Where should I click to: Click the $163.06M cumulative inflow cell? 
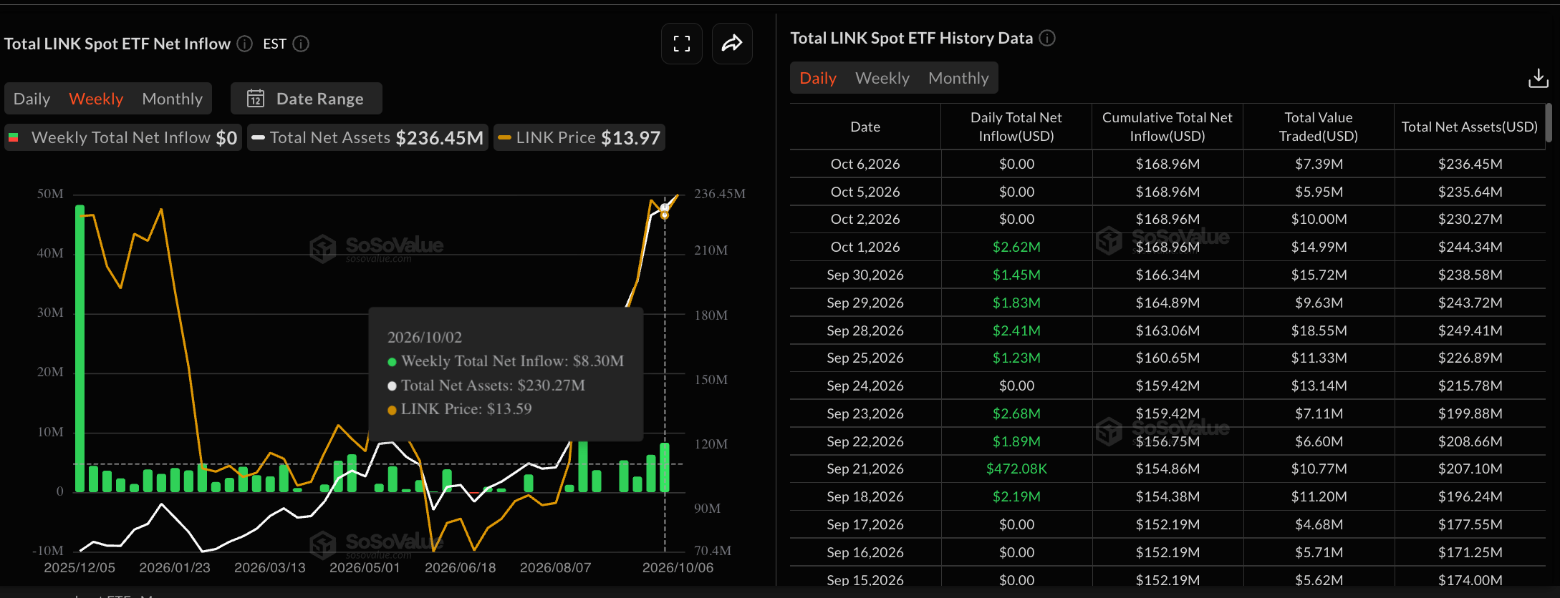click(x=1167, y=331)
